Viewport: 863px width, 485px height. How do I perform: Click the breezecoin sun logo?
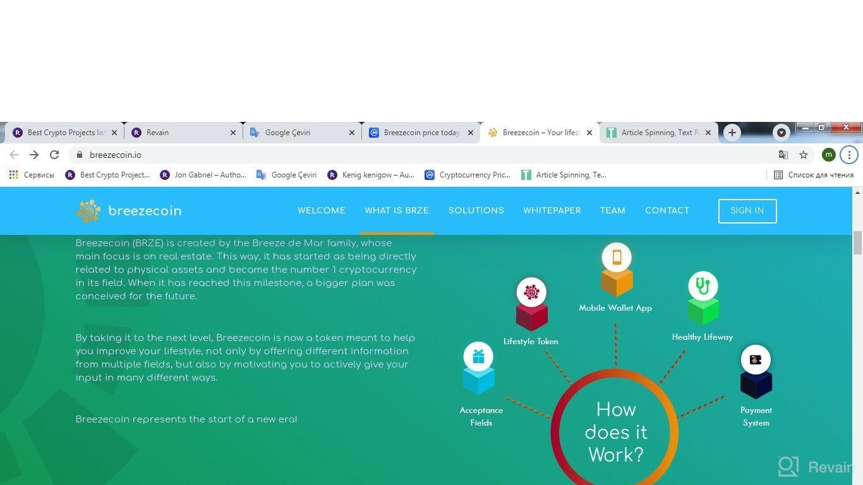(88, 211)
